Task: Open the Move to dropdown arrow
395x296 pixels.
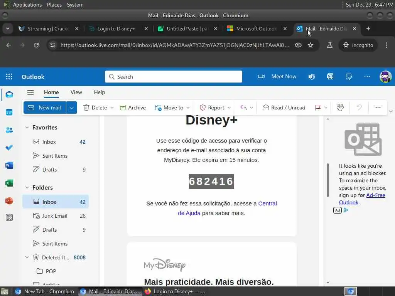Action: [x=188, y=108]
